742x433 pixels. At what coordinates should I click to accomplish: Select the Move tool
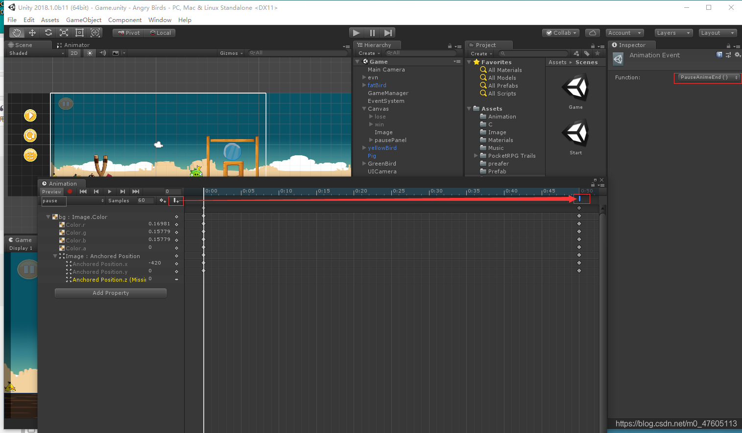[32, 33]
